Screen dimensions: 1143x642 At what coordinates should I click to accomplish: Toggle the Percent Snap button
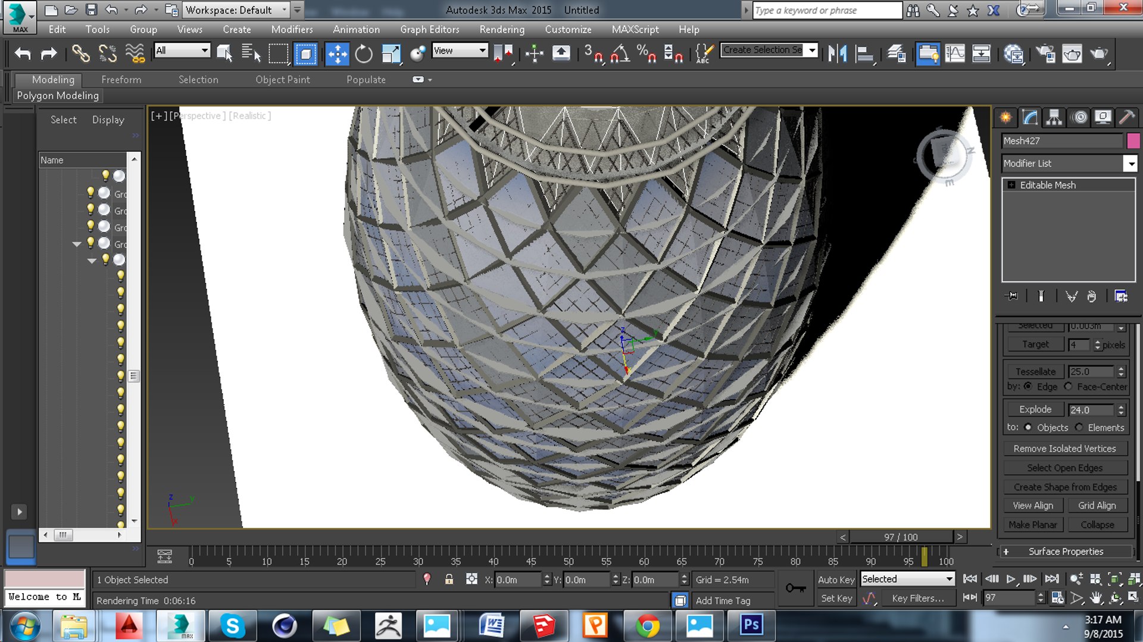(x=647, y=54)
